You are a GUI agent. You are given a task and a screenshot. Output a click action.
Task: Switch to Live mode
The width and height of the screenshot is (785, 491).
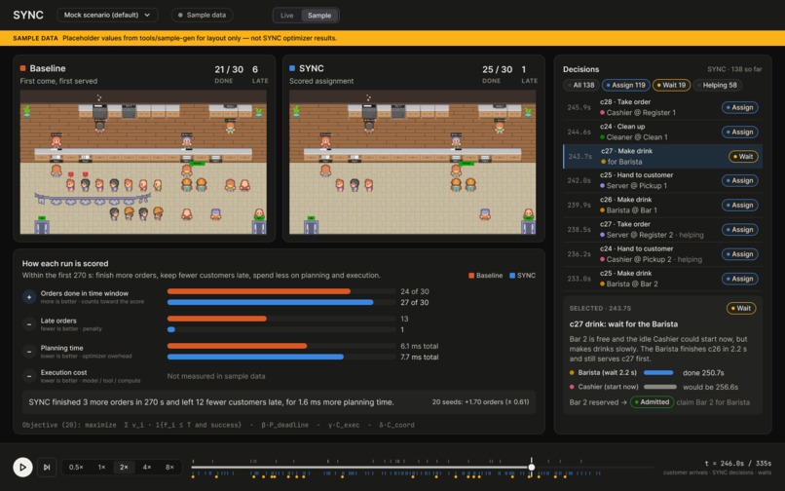point(287,16)
